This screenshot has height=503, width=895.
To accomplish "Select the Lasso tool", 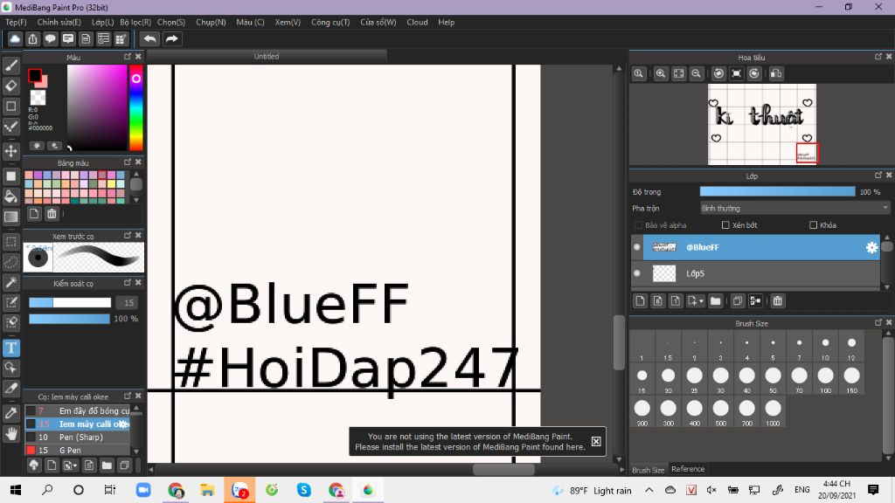I will 10,262.
